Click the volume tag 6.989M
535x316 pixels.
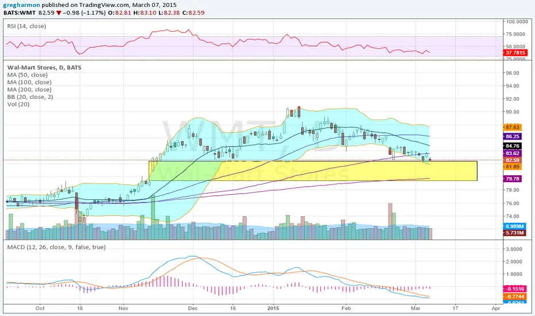click(x=514, y=226)
